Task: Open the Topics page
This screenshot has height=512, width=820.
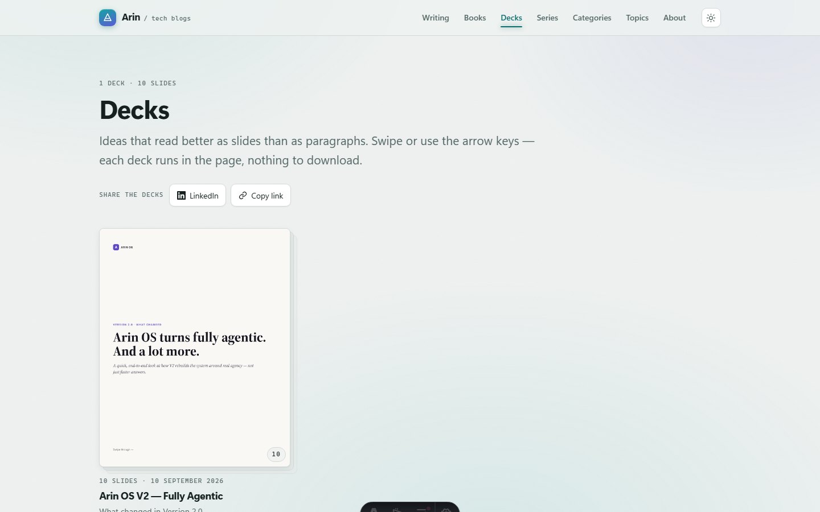Action: pyautogui.click(x=637, y=18)
